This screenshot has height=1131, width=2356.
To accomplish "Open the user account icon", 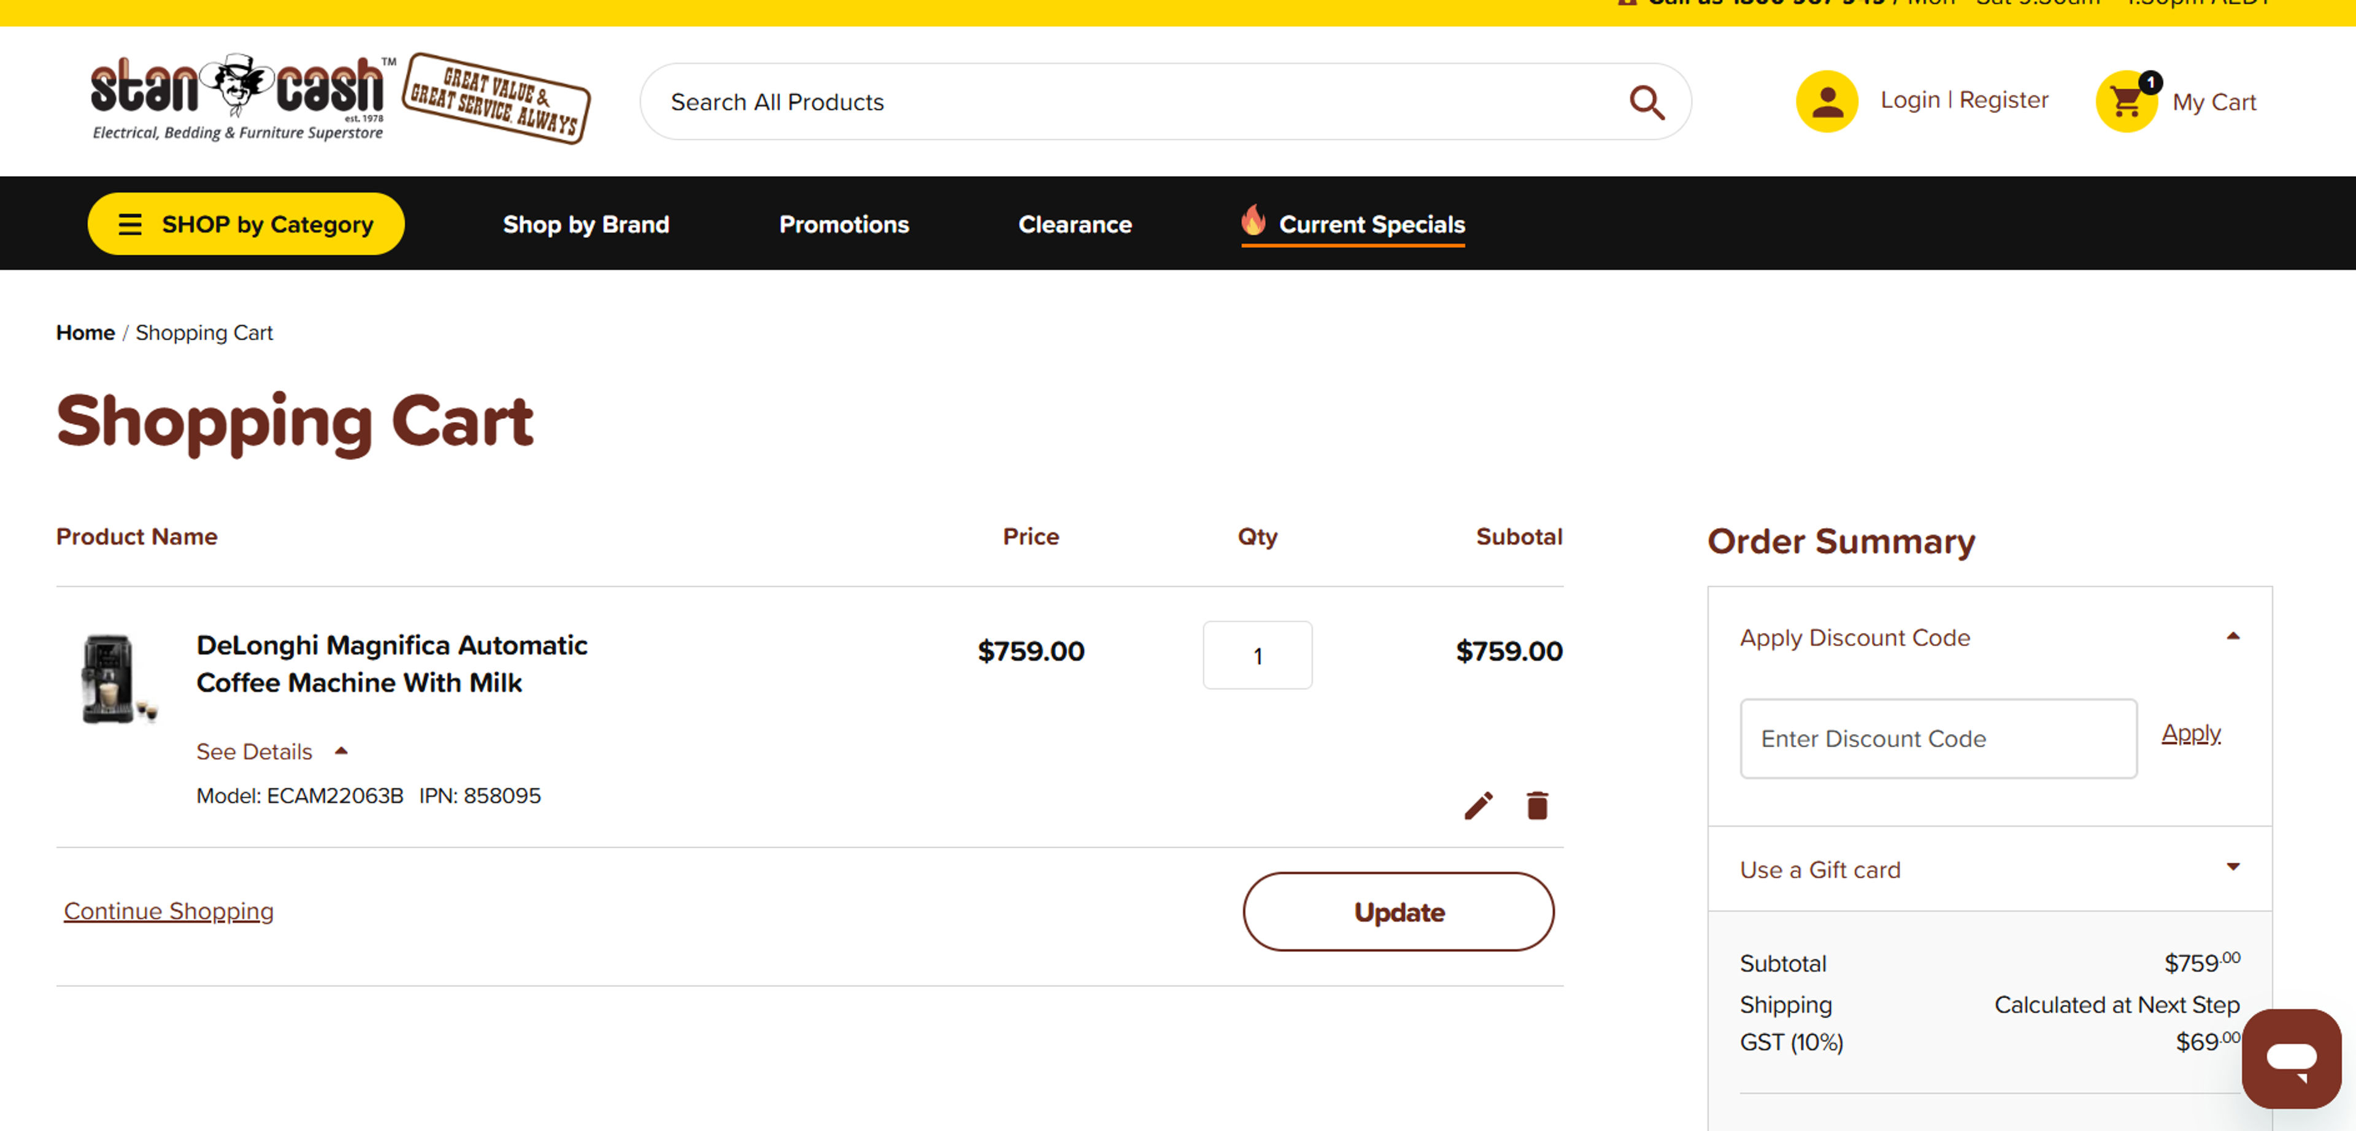I will pyautogui.click(x=1827, y=101).
